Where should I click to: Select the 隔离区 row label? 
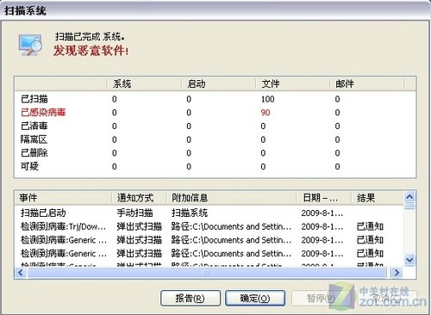34,139
